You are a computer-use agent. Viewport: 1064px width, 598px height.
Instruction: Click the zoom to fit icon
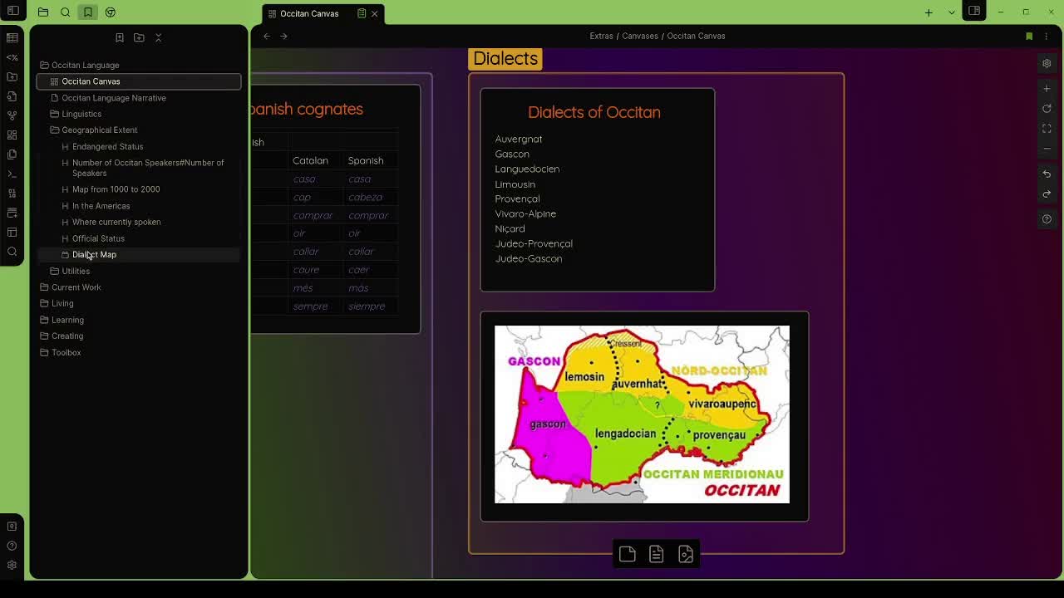click(1047, 129)
